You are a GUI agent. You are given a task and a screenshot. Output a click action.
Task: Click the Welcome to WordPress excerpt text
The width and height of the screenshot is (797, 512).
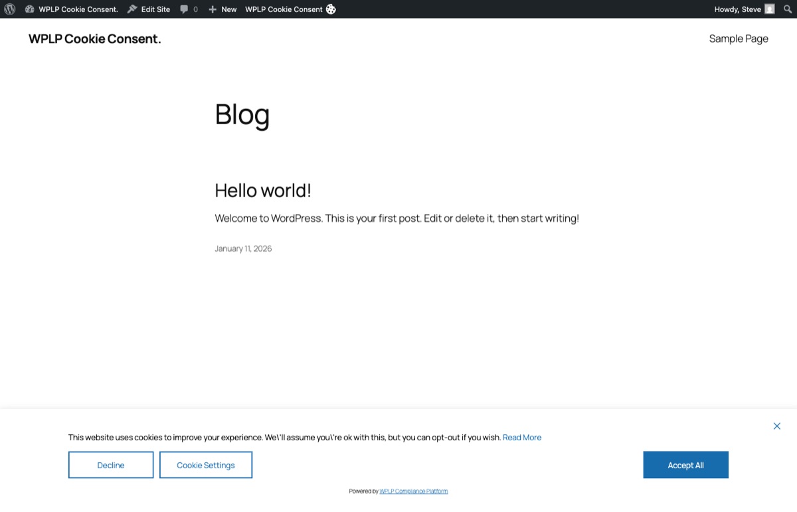coord(397,218)
